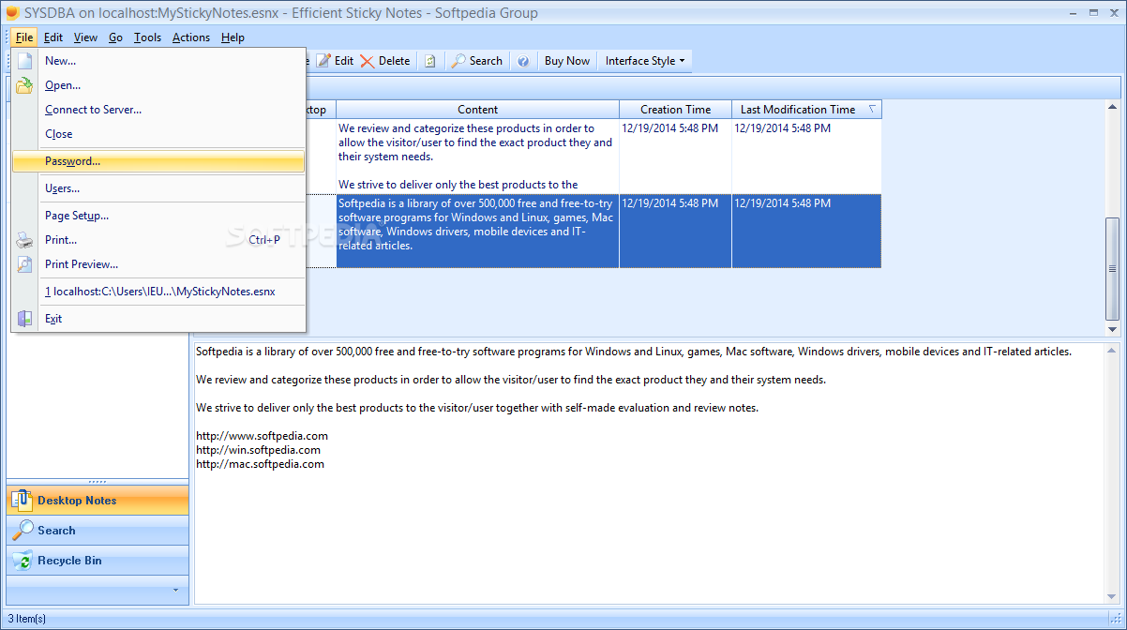
Task: Click http://win.softpedia.com in preview
Action: [x=258, y=450]
